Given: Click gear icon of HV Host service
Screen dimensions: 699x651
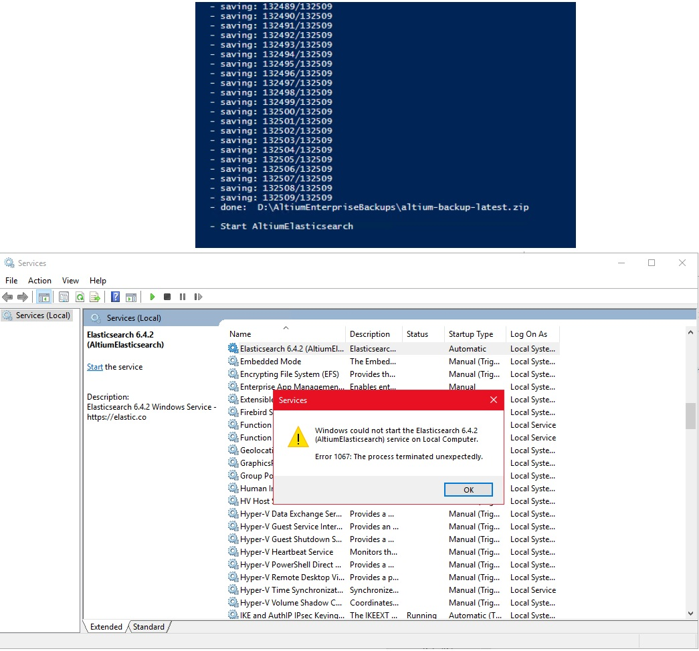Looking at the screenshot, I should 233,501.
